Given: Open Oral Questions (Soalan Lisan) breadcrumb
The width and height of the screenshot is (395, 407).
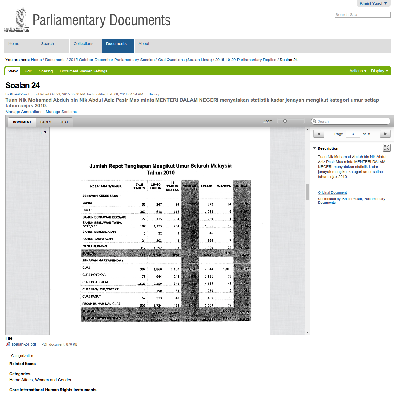Looking at the screenshot, I should click(x=185, y=60).
